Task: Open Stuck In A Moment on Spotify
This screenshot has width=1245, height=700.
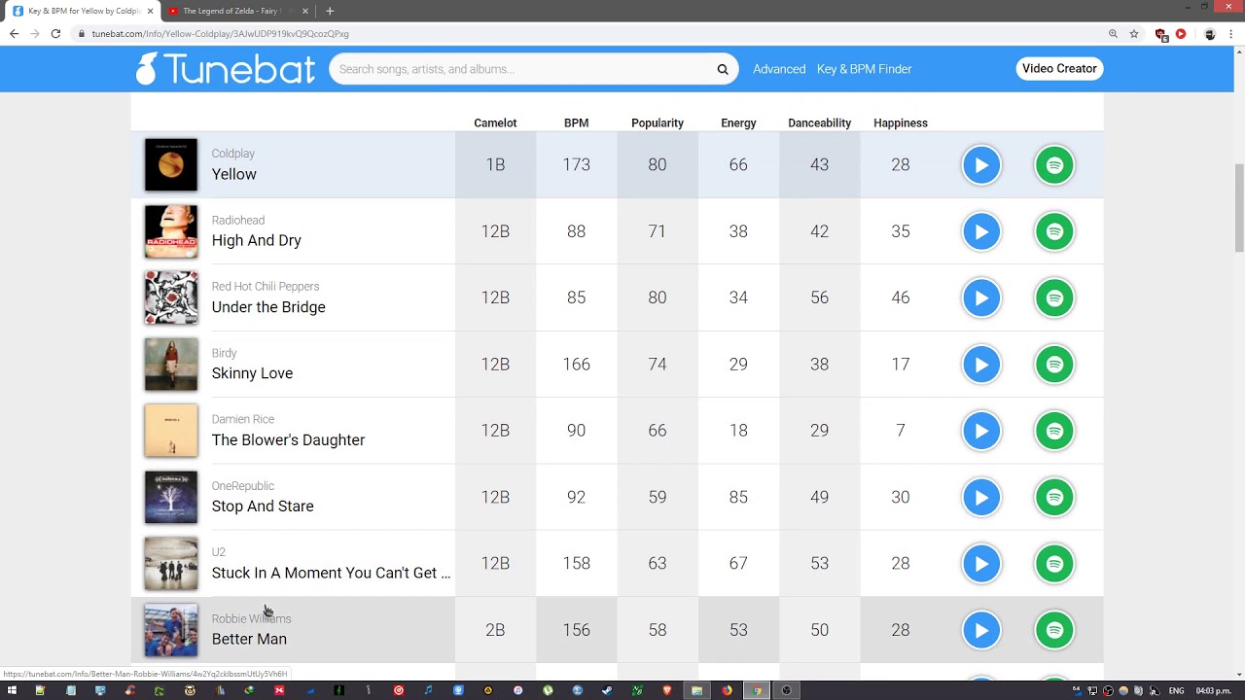Action: tap(1054, 564)
